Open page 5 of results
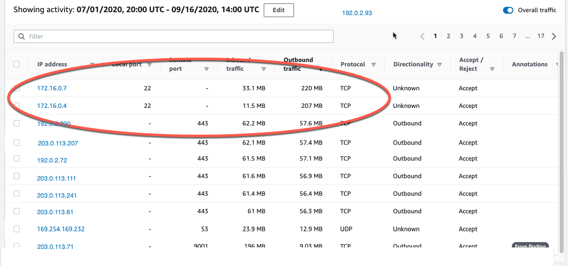568x266 pixels. click(x=488, y=36)
